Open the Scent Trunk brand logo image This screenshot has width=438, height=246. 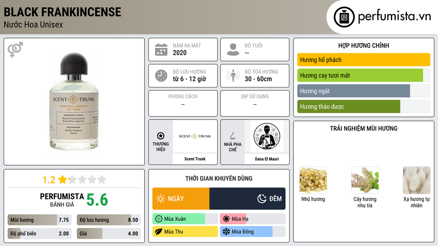195,136
